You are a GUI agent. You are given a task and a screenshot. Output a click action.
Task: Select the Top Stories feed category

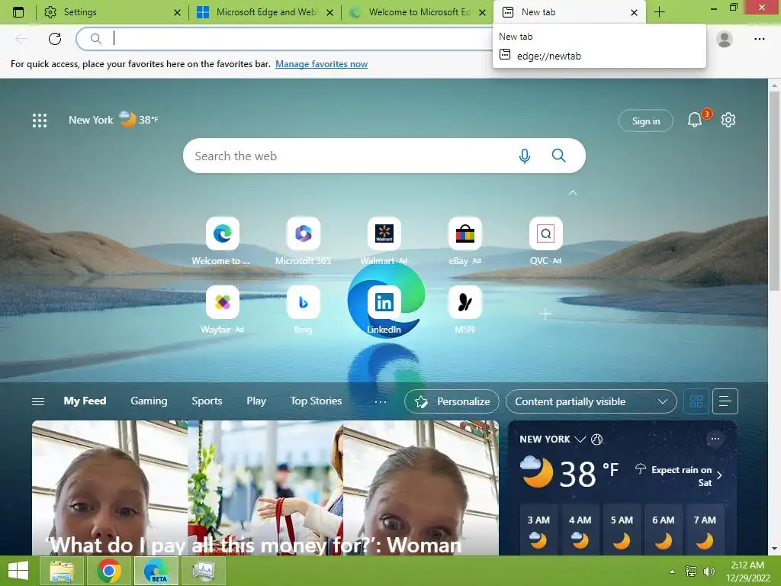316,401
